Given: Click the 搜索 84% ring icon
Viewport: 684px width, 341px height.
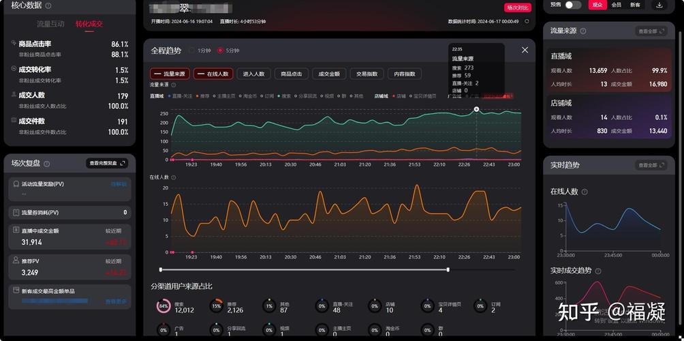Looking at the screenshot, I should click(x=163, y=306).
